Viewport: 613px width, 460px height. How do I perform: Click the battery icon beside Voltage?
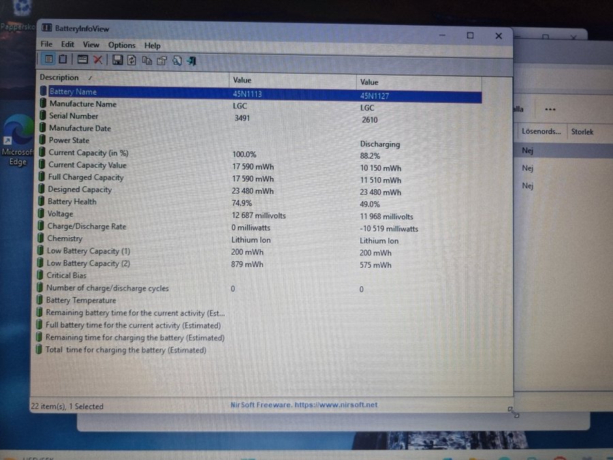pyautogui.click(x=41, y=213)
